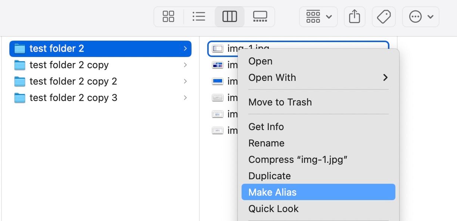Switch Finder to icon view

(168, 16)
